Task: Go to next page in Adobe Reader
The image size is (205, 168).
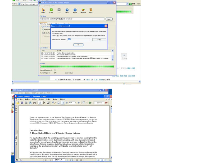Action: pyautogui.click(x=67, y=160)
